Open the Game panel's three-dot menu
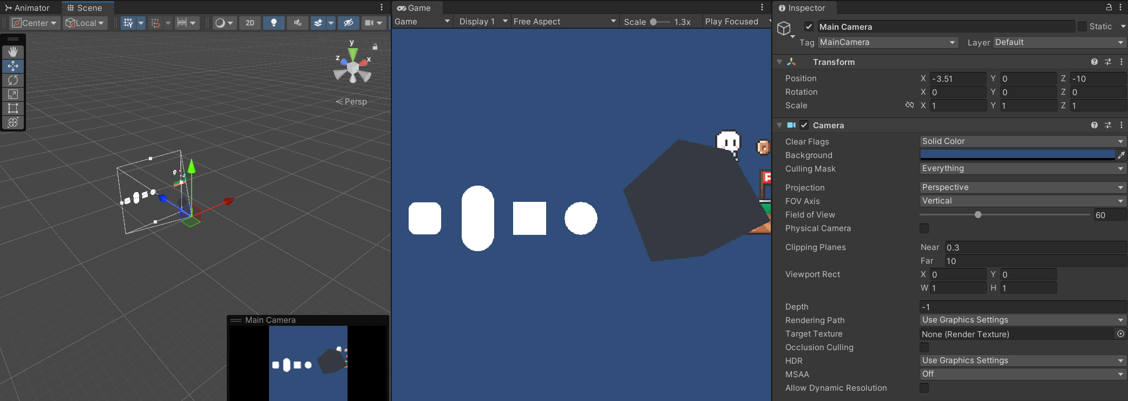This screenshot has width=1128, height=401. coord(762,7)
